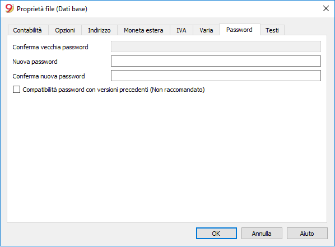The image size is (335, 247).
Task: Focus the Conferma nuova password input field
Action: [216, 76]
